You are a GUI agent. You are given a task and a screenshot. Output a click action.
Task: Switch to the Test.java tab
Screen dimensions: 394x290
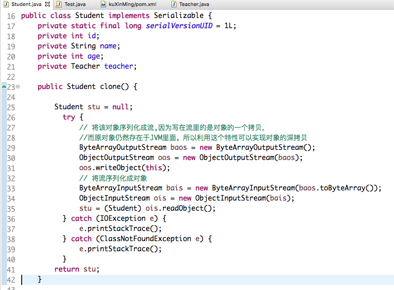(75, 4)
